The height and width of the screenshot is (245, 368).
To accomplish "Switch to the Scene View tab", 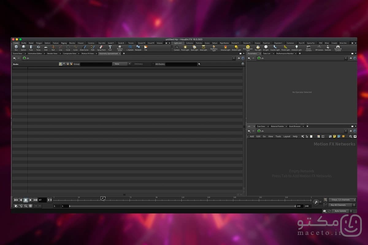I will coord(17,54).
